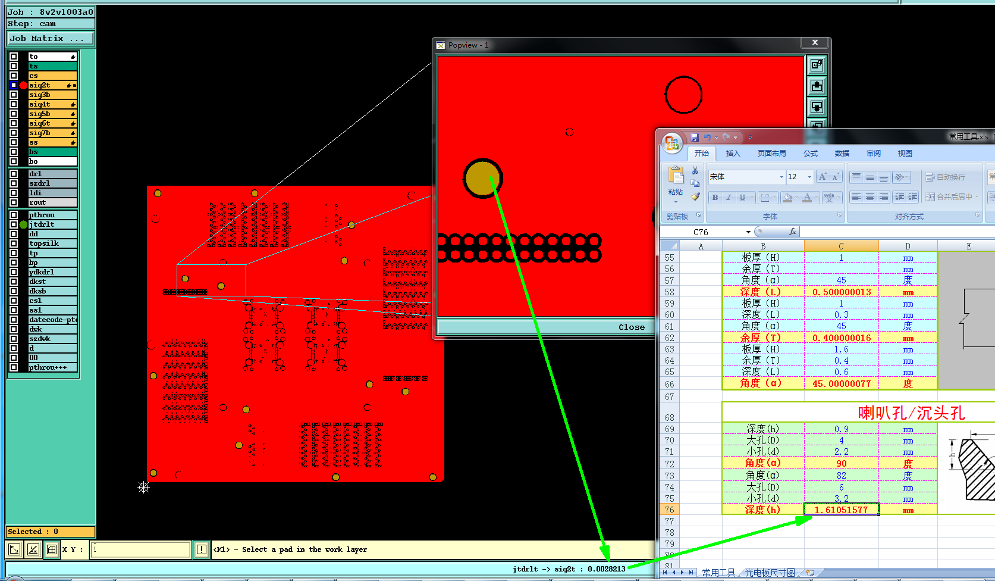Click the cell Borders icon in Excel
Image resolution: width=995 pixels, height=581 pixels.
click(x=765, y=198)
